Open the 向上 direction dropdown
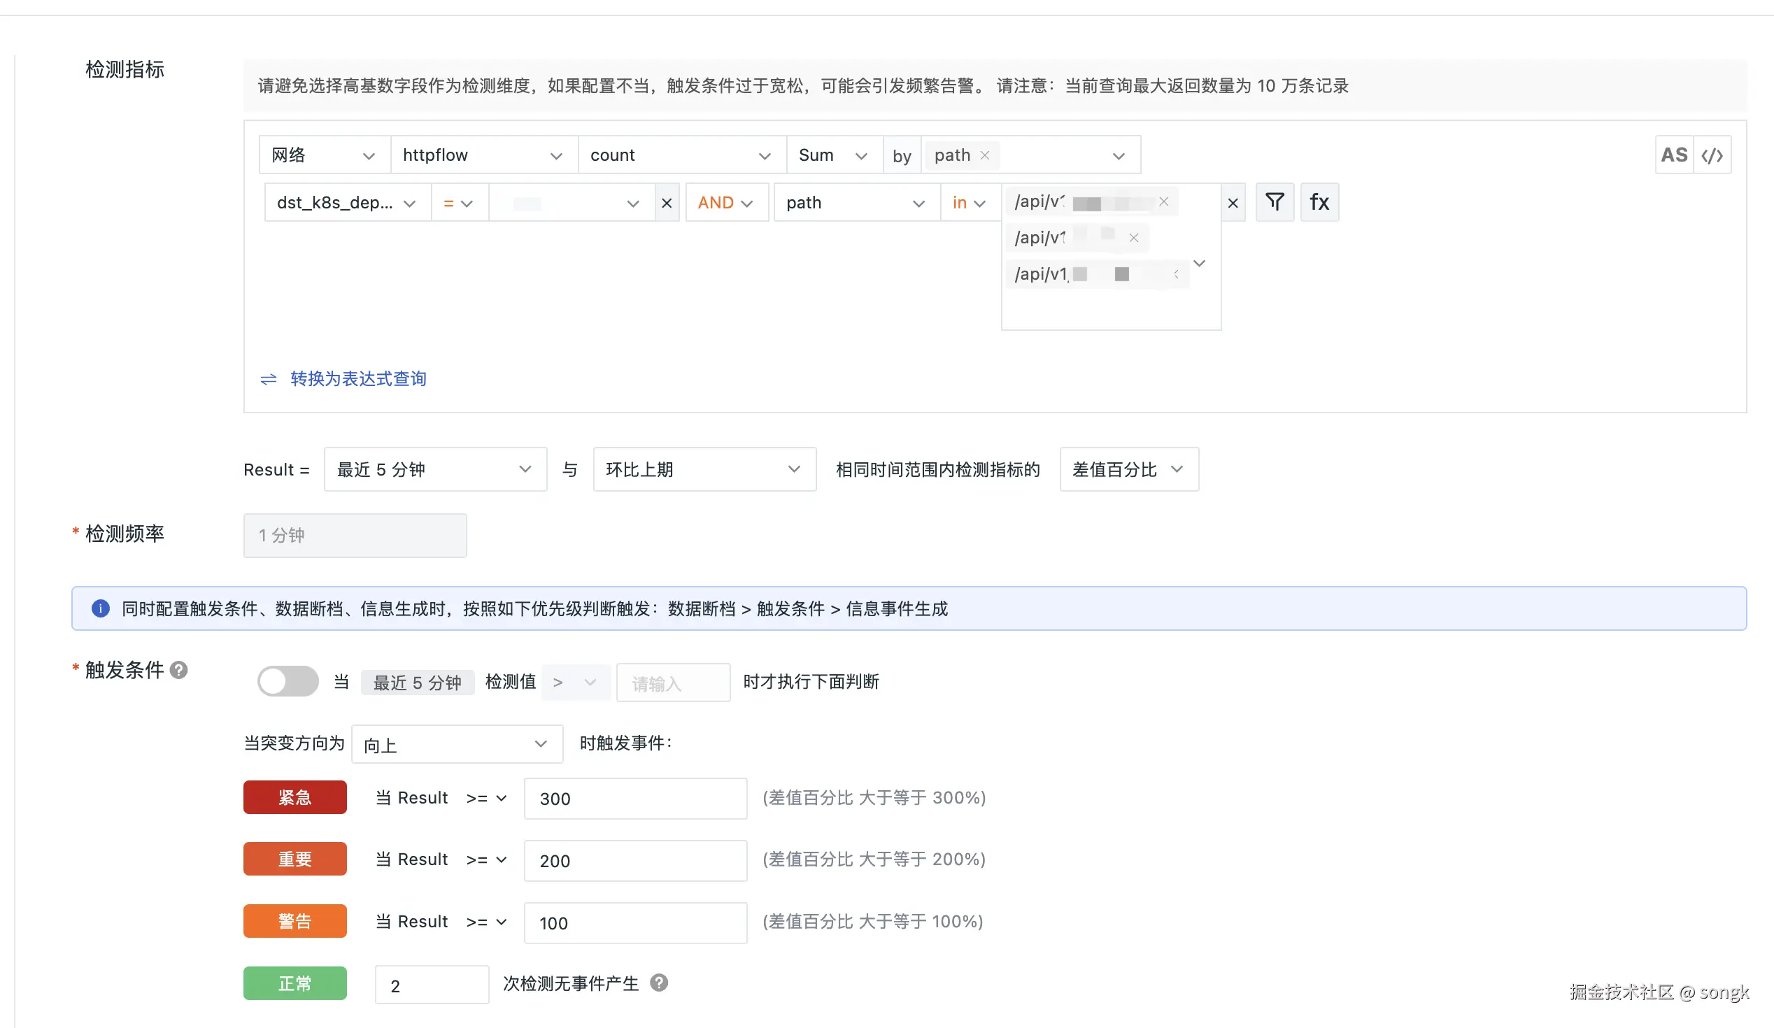 [x=456, y=745]
